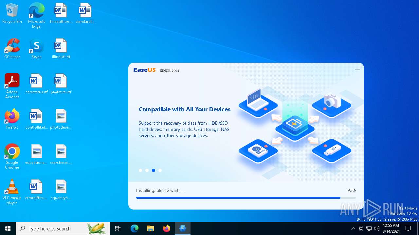Minimize the EaseUS installer window

[357, 70]
